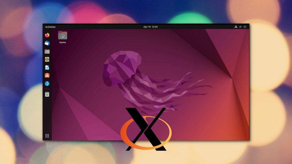The width and height of the screenshot is (292, 164).
Task: Click the network status icon in the top bar
Action: point(236,27)
